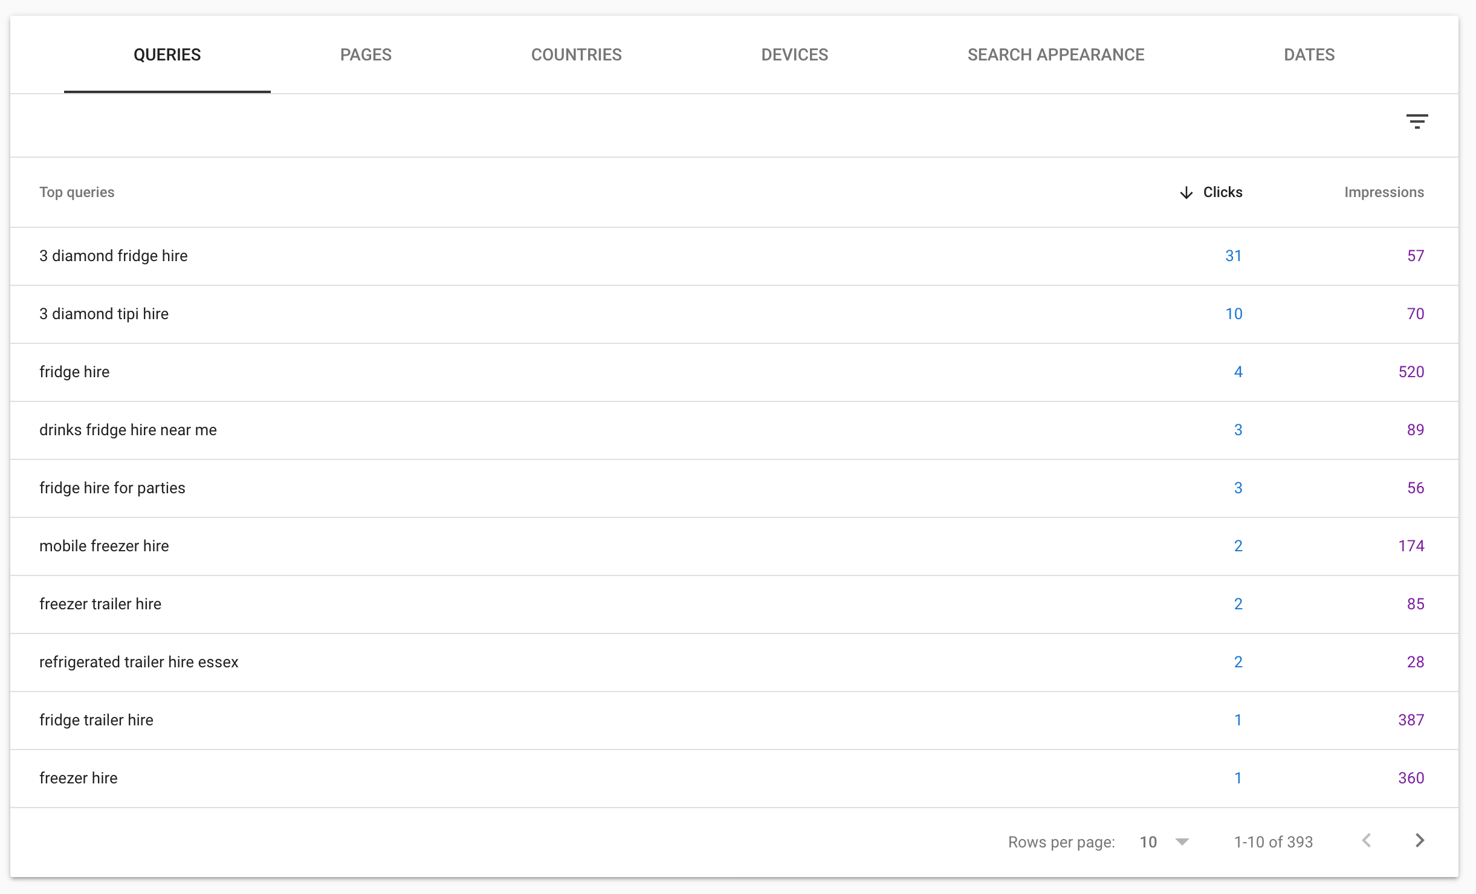The height and width of the screenshot is (894, 1476).
Task: Click the 'Rows per page:' label
Action: (x=1061, y=842)
